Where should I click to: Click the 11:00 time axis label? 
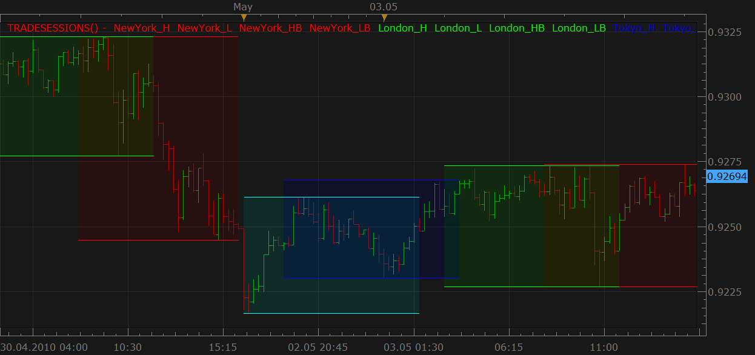tap(604, 348)
